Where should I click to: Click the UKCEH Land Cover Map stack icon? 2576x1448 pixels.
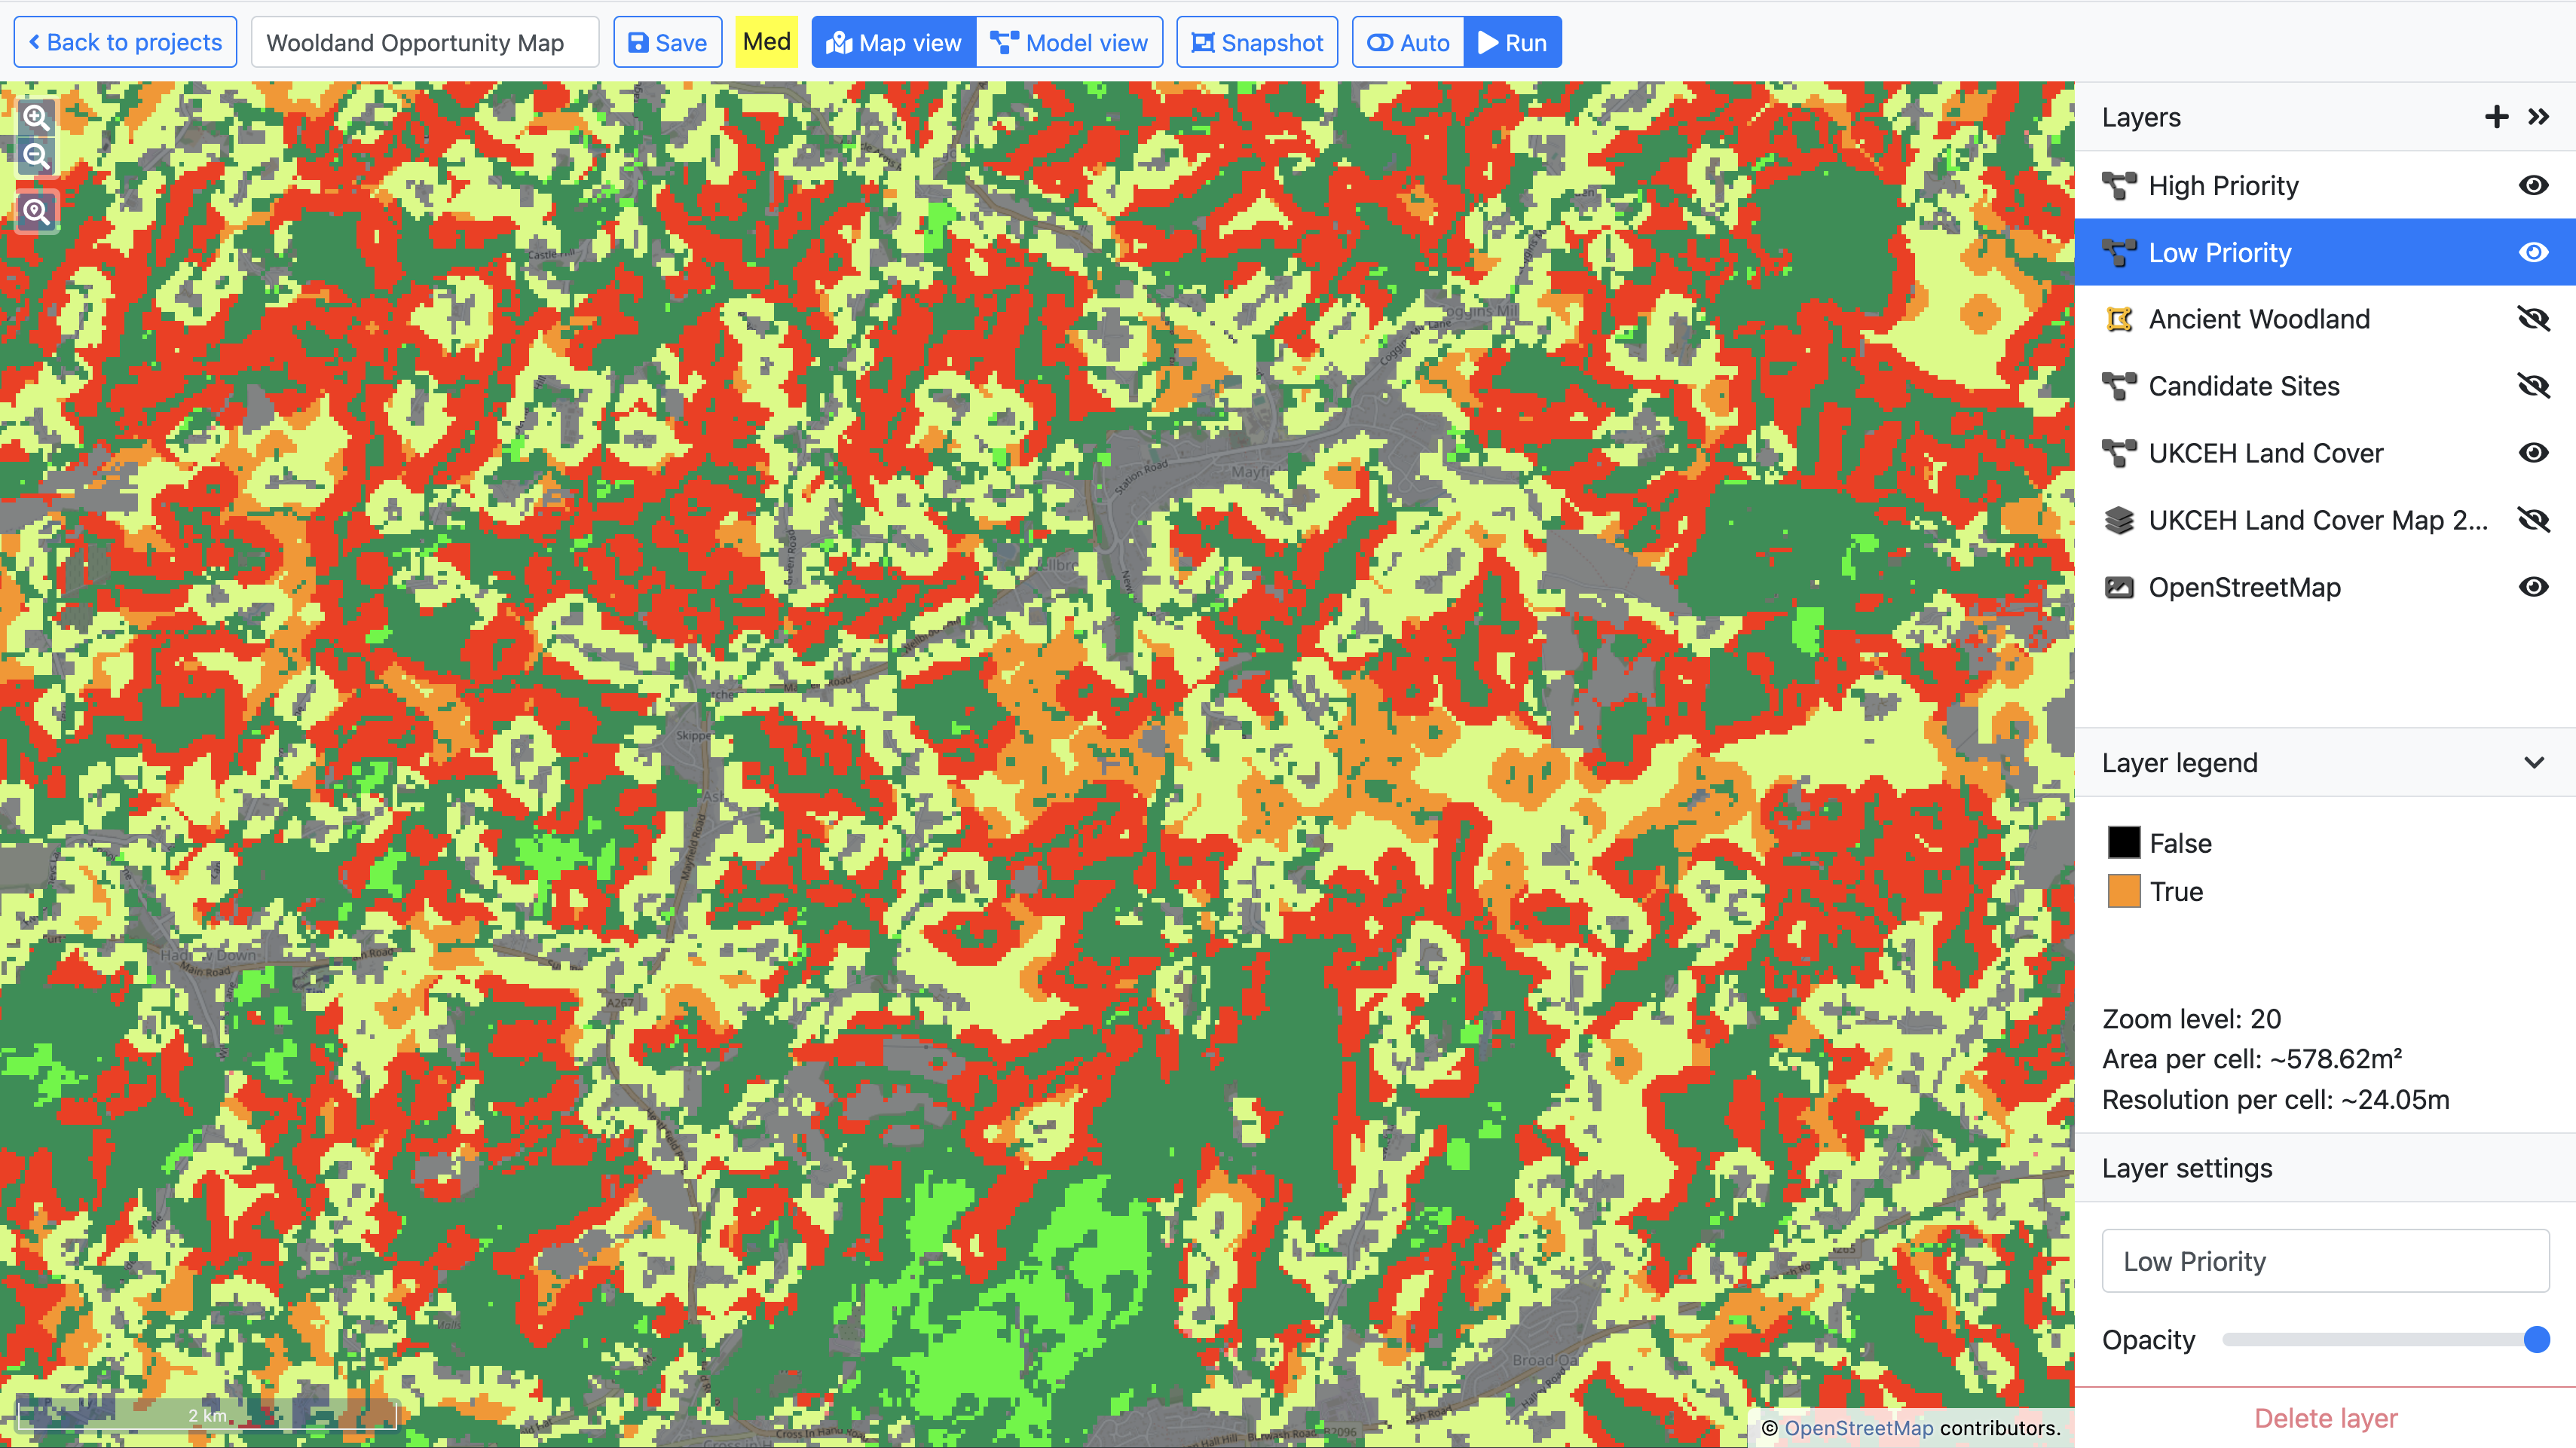2119,521
